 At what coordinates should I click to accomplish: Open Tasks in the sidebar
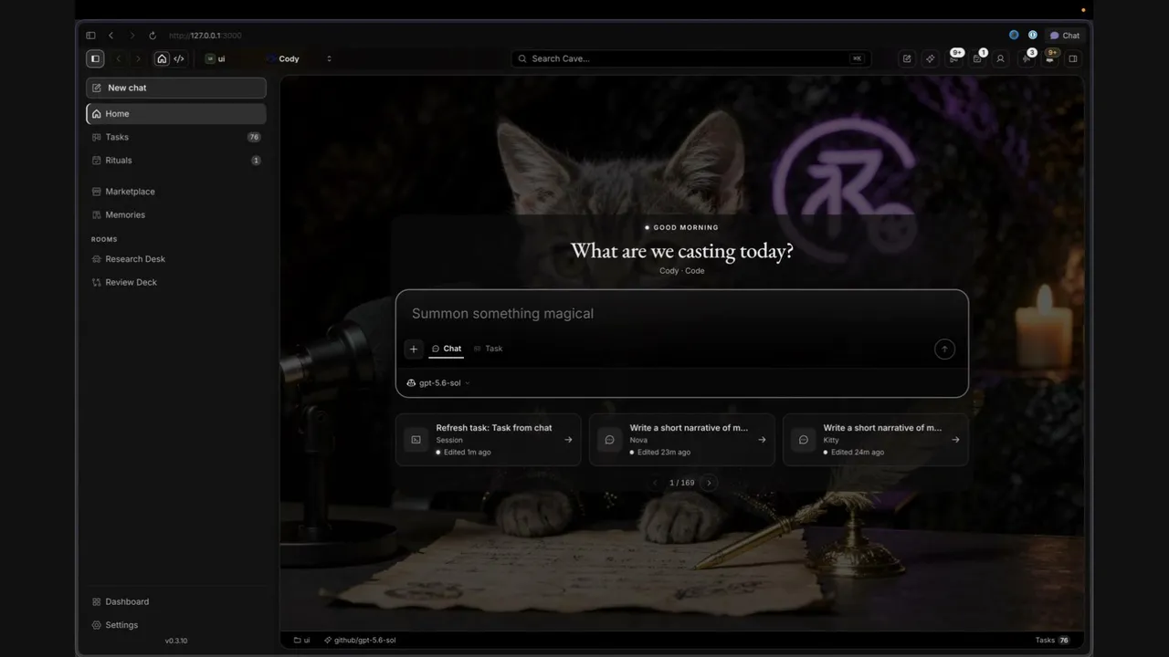176,137
